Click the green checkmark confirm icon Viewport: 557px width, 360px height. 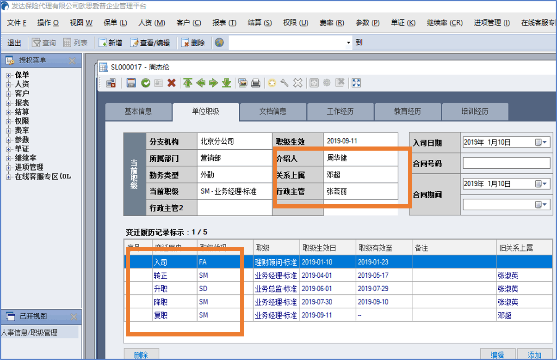point(146,83)
